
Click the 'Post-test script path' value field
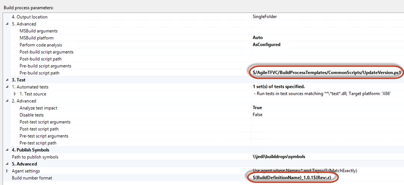click(324, 129)
